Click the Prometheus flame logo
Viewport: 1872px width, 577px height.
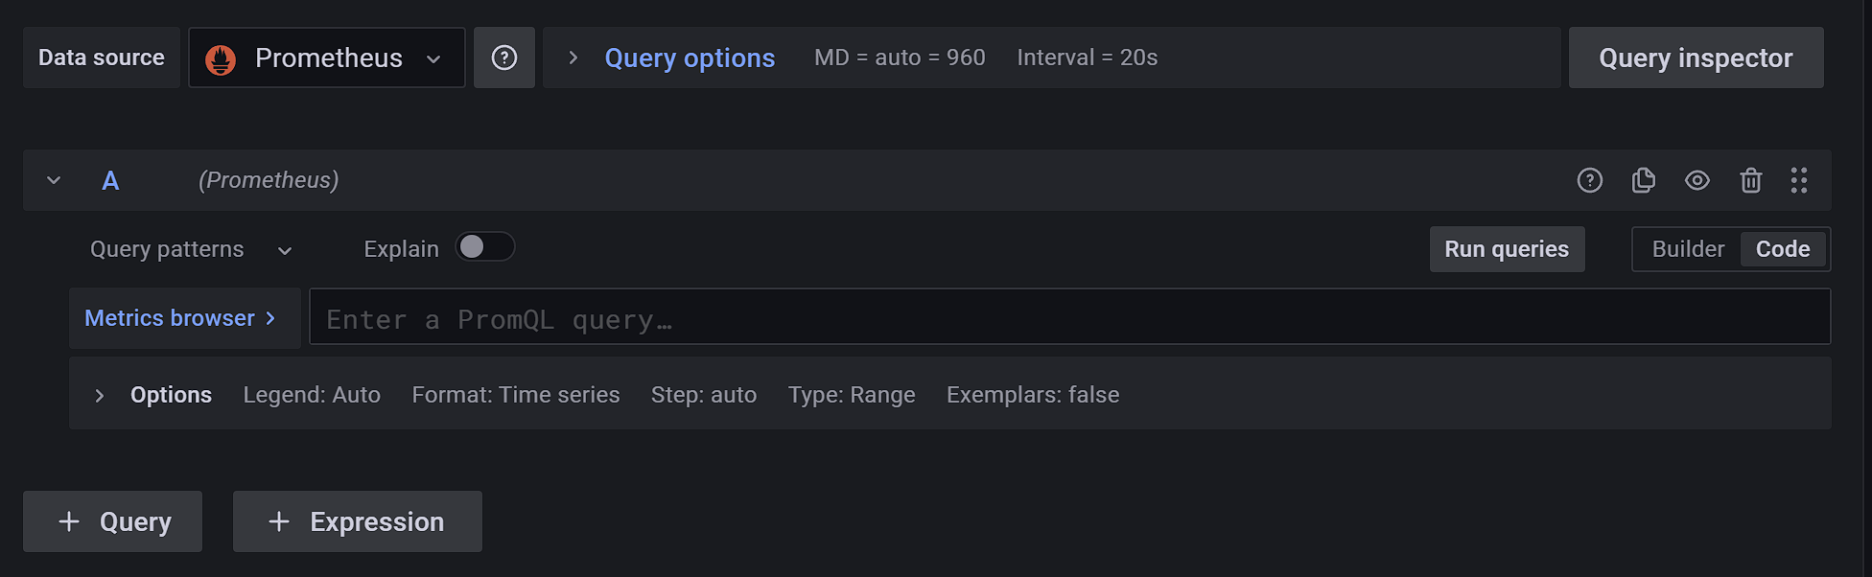[x=221, y=59]
